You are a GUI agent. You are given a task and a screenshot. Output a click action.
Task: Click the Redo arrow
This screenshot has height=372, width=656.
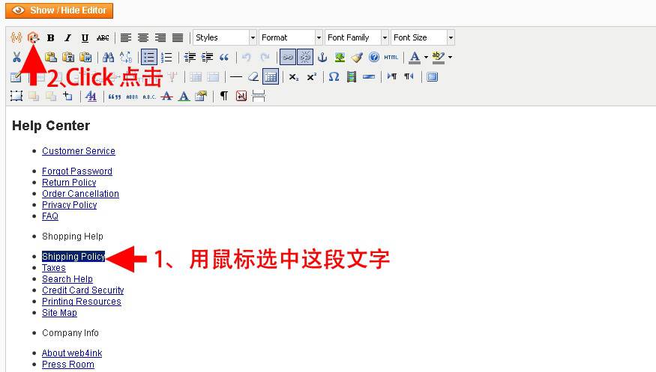pos(265,57)
